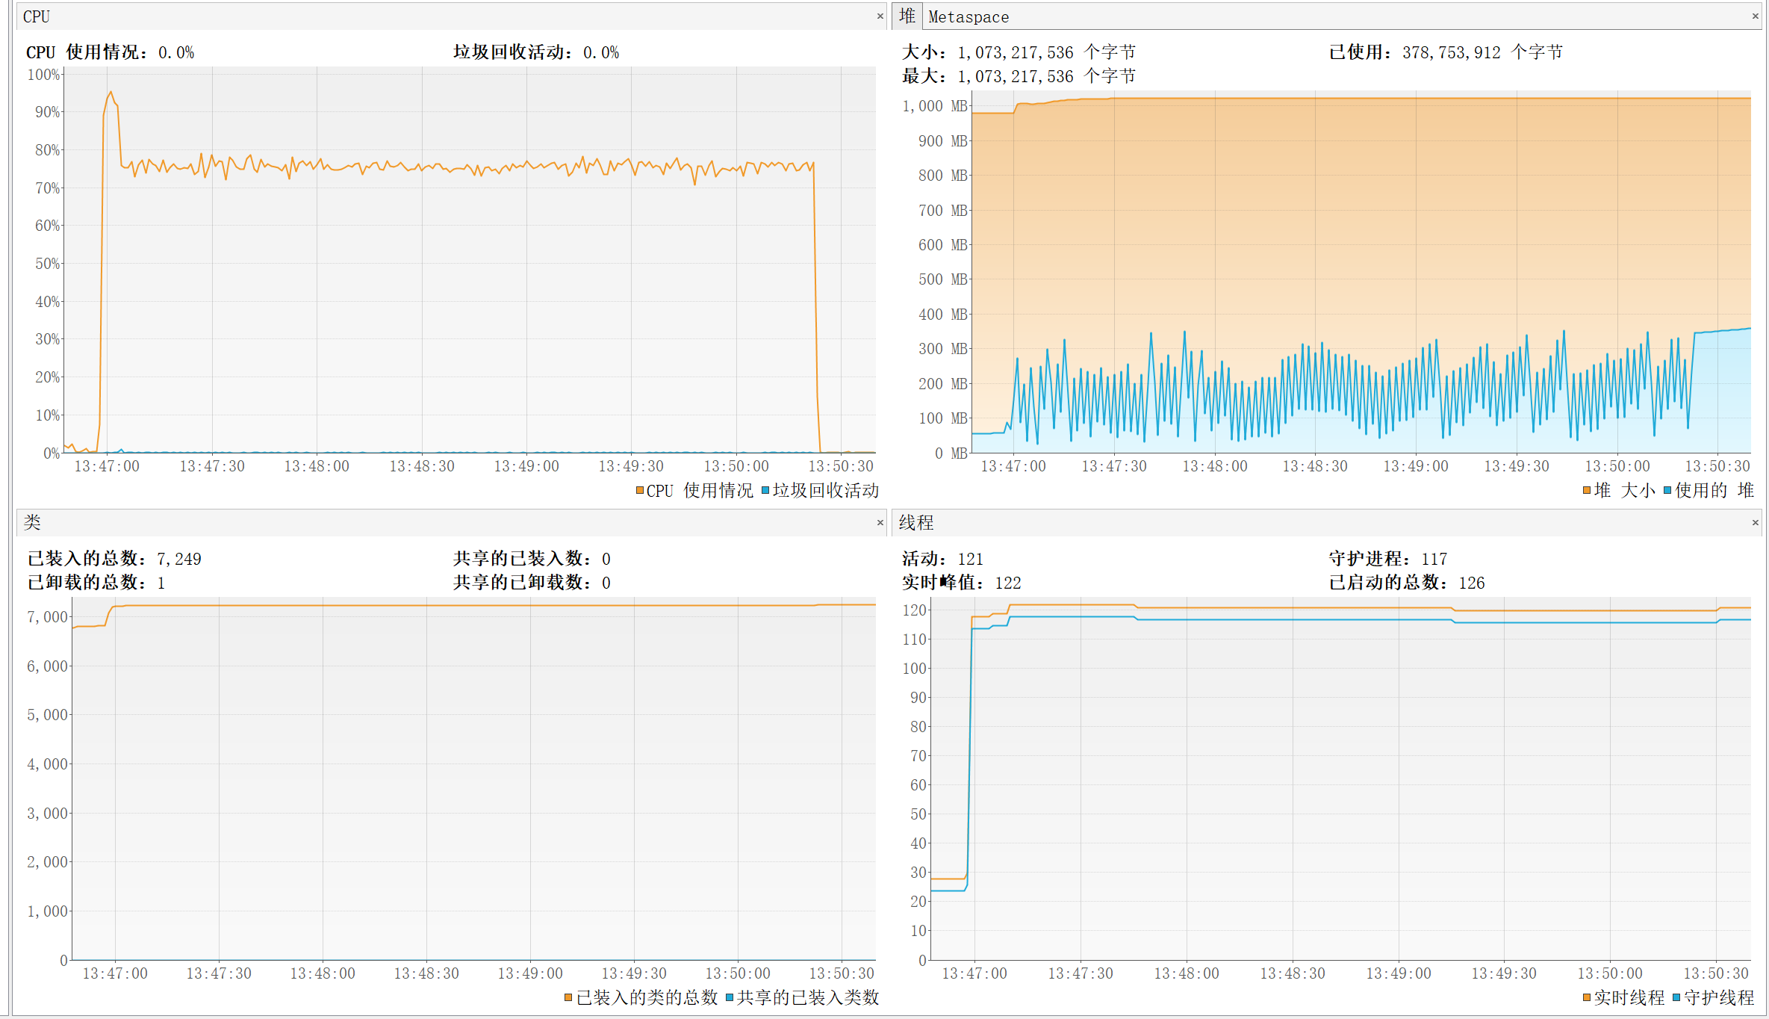Click the blue 垃圾回收活动 legend swatch
1769x1019 pixels.
(x=765, y=490)
